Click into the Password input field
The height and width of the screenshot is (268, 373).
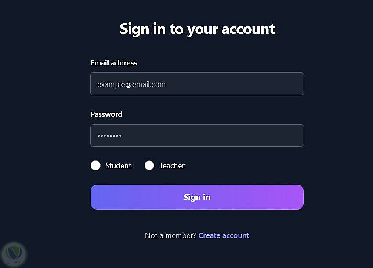click(x=197, y=135)
